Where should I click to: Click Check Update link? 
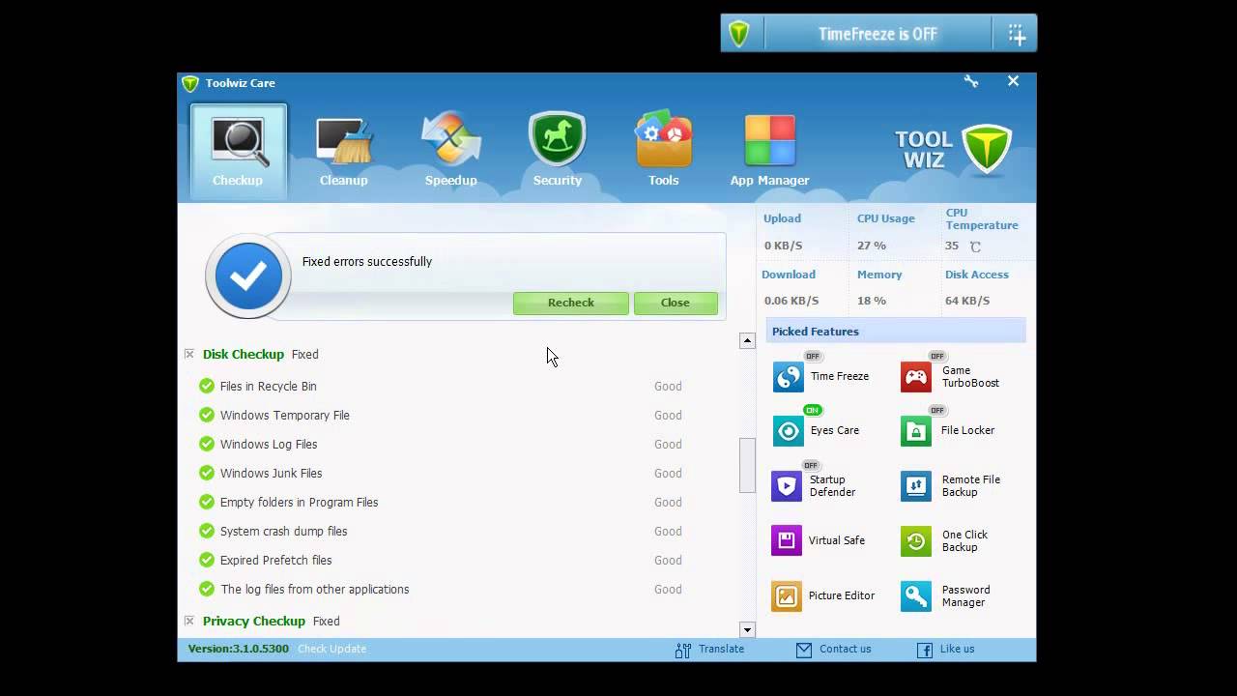331,649
